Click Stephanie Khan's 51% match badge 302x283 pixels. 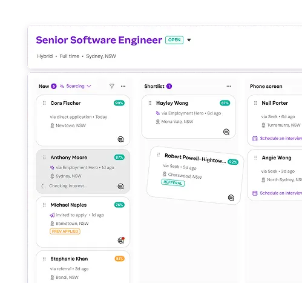coord(119,259)
